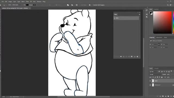
Task: Open the Type menu
Action: [x=19, y=2]
